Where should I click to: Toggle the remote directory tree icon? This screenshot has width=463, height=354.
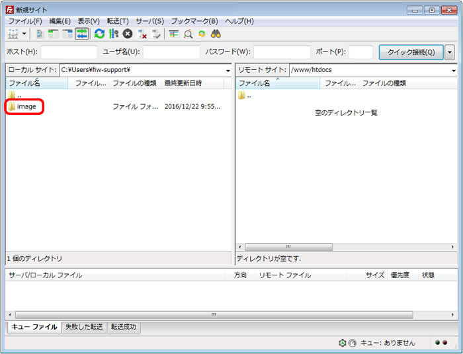(x=67, y=34)
